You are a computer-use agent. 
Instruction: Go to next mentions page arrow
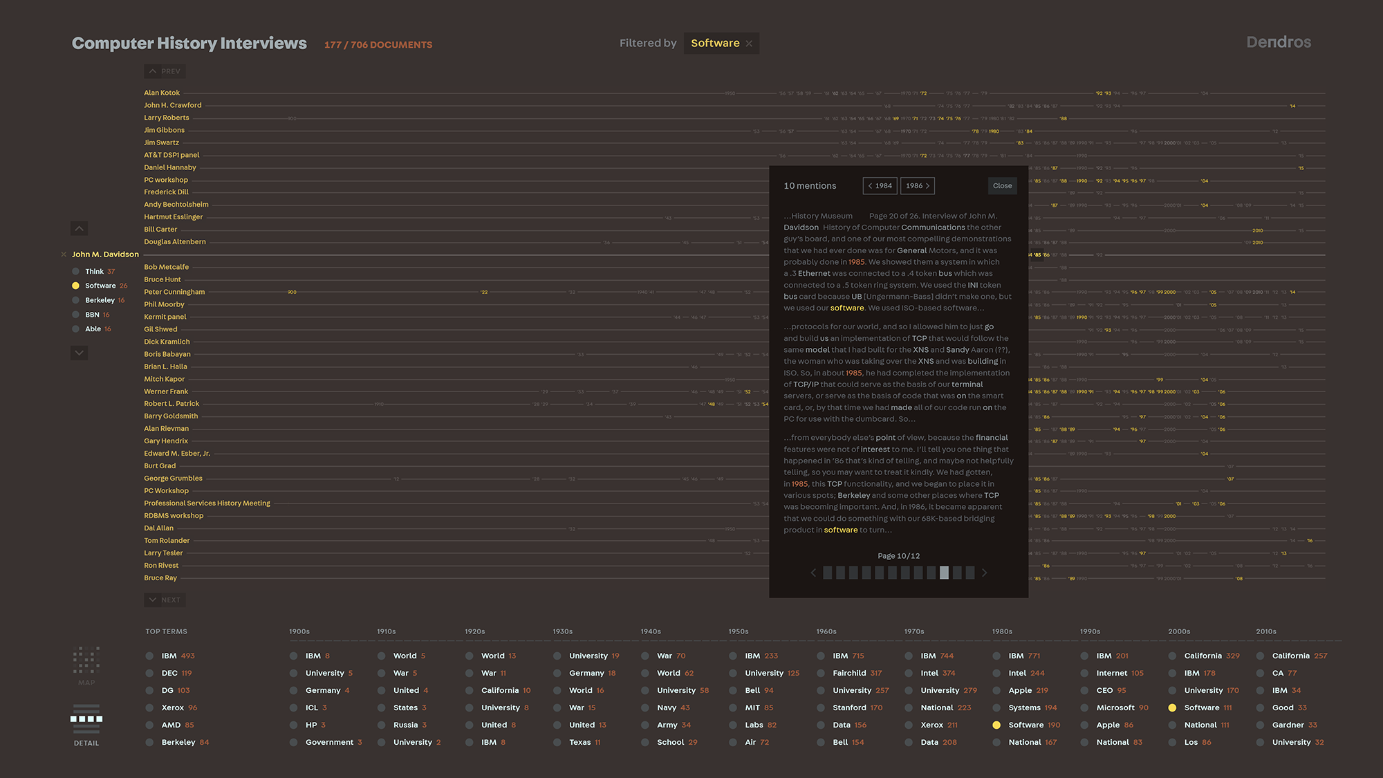[985, 573]
